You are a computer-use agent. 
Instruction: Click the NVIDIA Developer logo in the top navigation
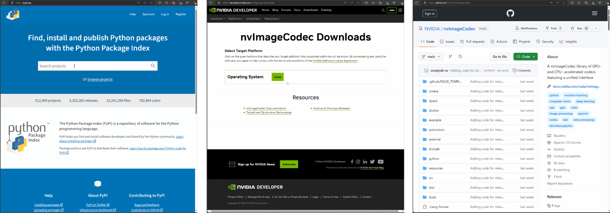[x=233, y=10]
